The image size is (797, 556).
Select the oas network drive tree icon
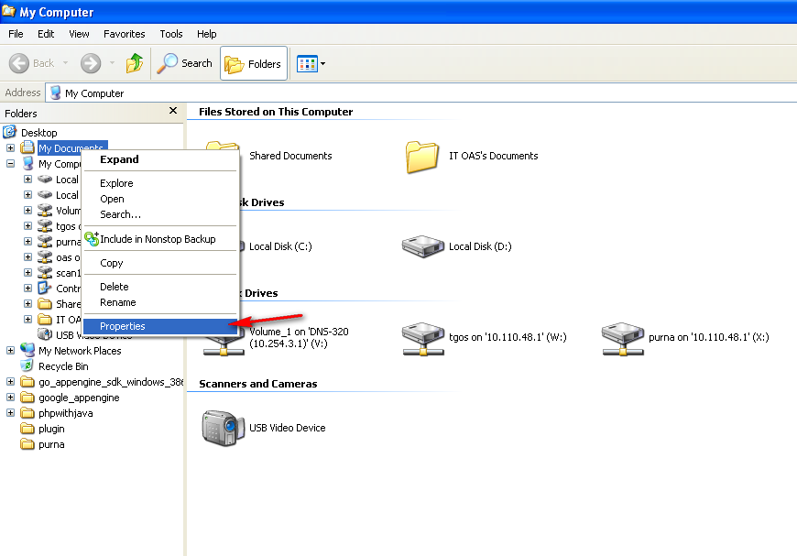click(45, 257)
